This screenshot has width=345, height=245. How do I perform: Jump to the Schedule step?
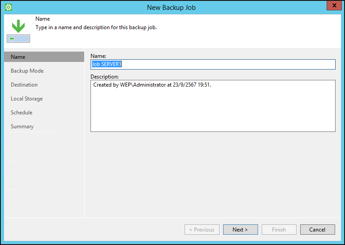[x=22, y=113]
